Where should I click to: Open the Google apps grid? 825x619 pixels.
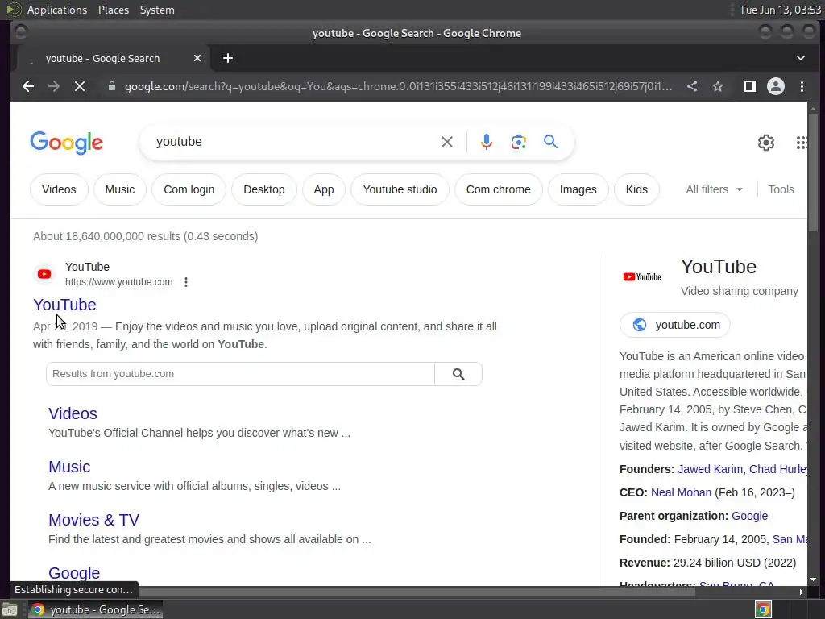tap(801, 142)
